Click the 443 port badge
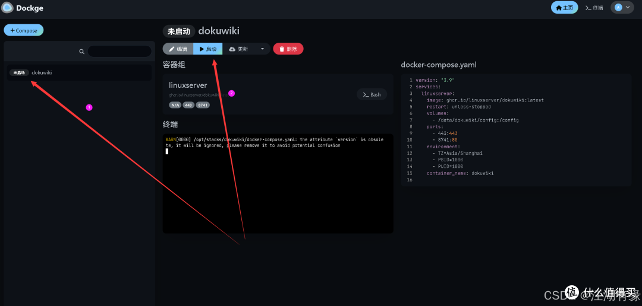642x306 pixels. 188,105
